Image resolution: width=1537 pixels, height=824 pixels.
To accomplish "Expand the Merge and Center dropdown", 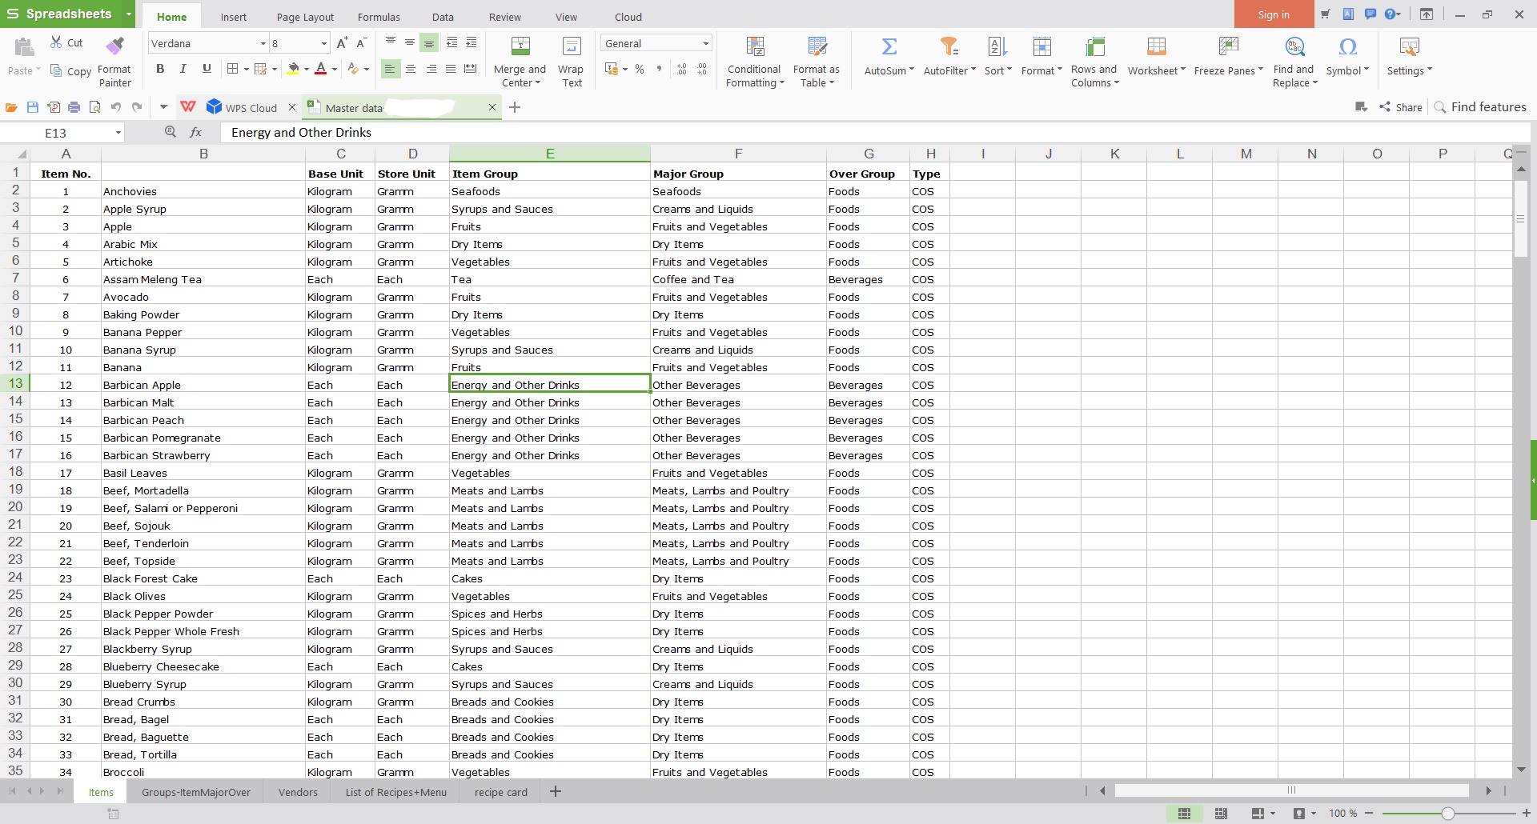I will click(538, 83).
